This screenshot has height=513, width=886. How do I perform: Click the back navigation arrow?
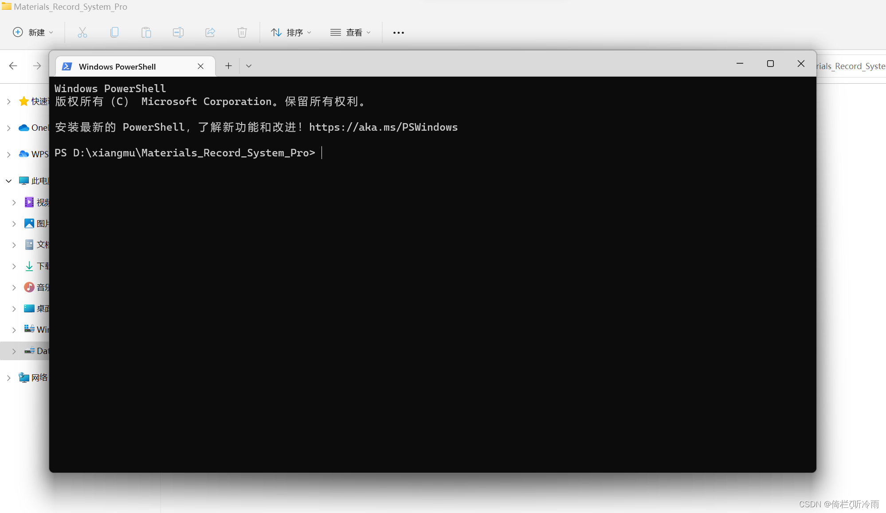pyautogui.click(x=13, y=66)
